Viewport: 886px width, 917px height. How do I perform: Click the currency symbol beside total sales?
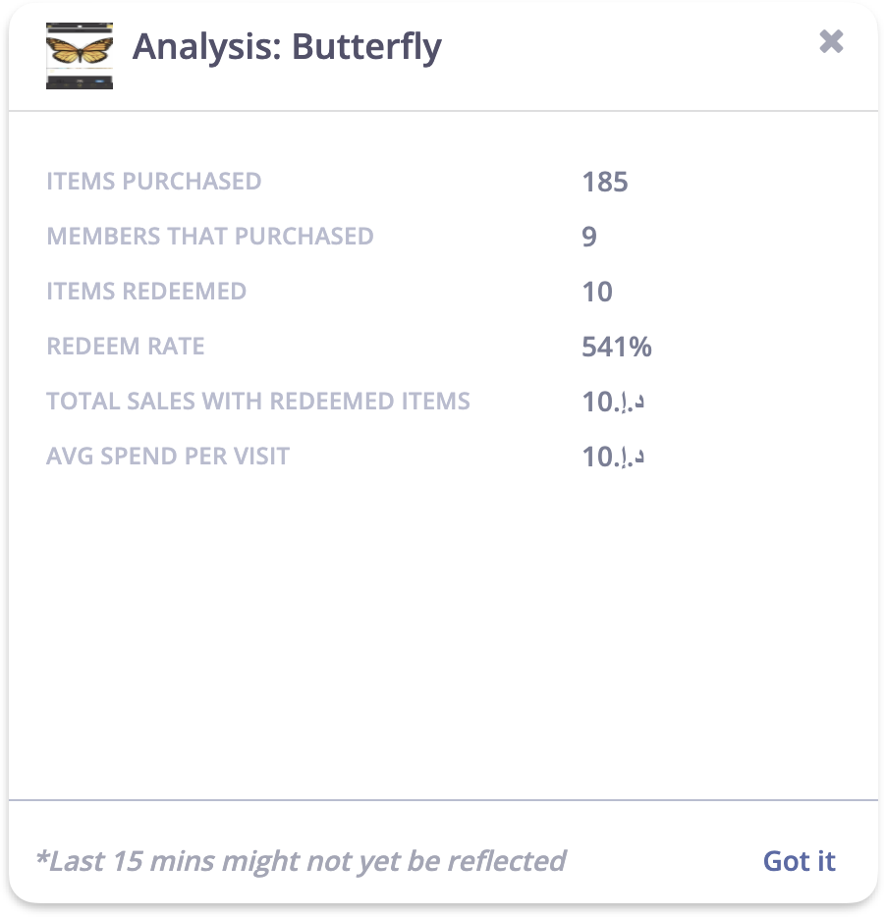pos(629,402)
